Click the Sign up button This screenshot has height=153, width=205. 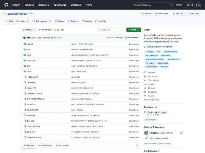pos(190,5)
